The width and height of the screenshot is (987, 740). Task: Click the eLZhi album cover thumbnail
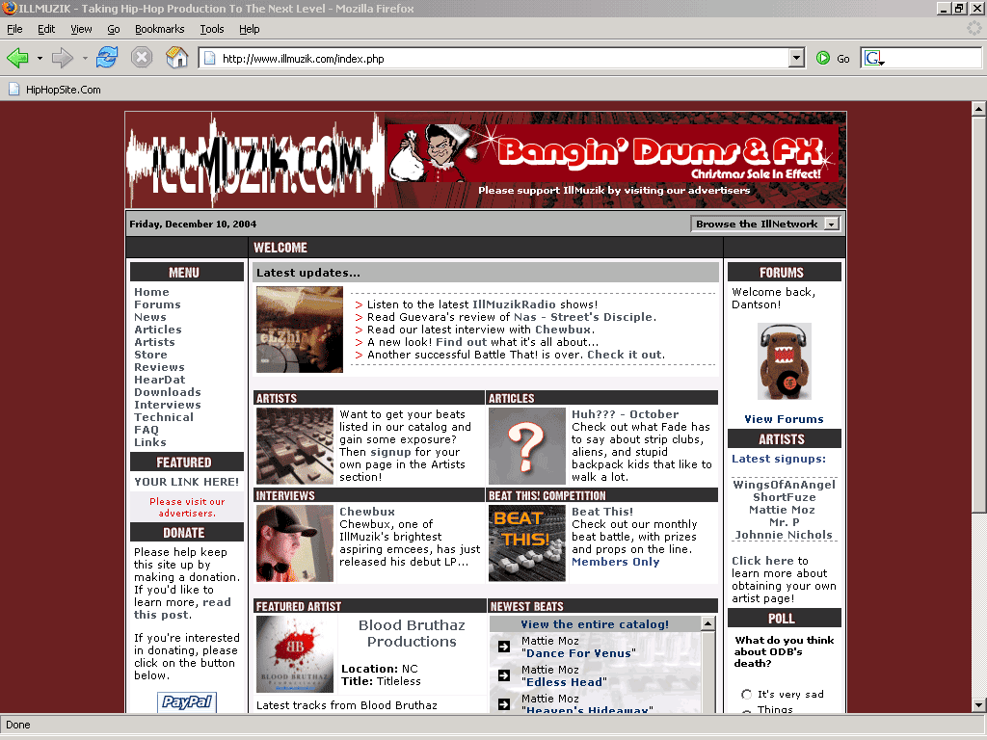tap(300, 330)
